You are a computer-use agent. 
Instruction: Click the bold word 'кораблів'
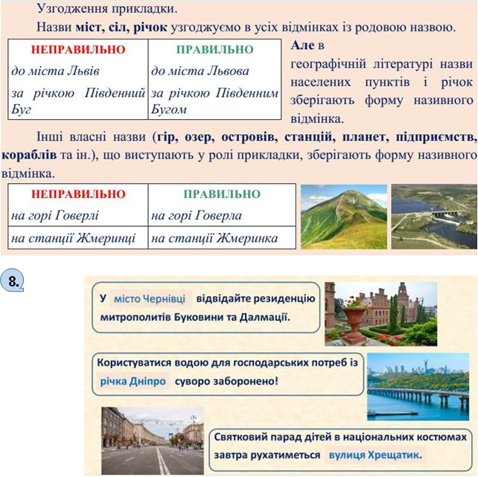point(29,155)
